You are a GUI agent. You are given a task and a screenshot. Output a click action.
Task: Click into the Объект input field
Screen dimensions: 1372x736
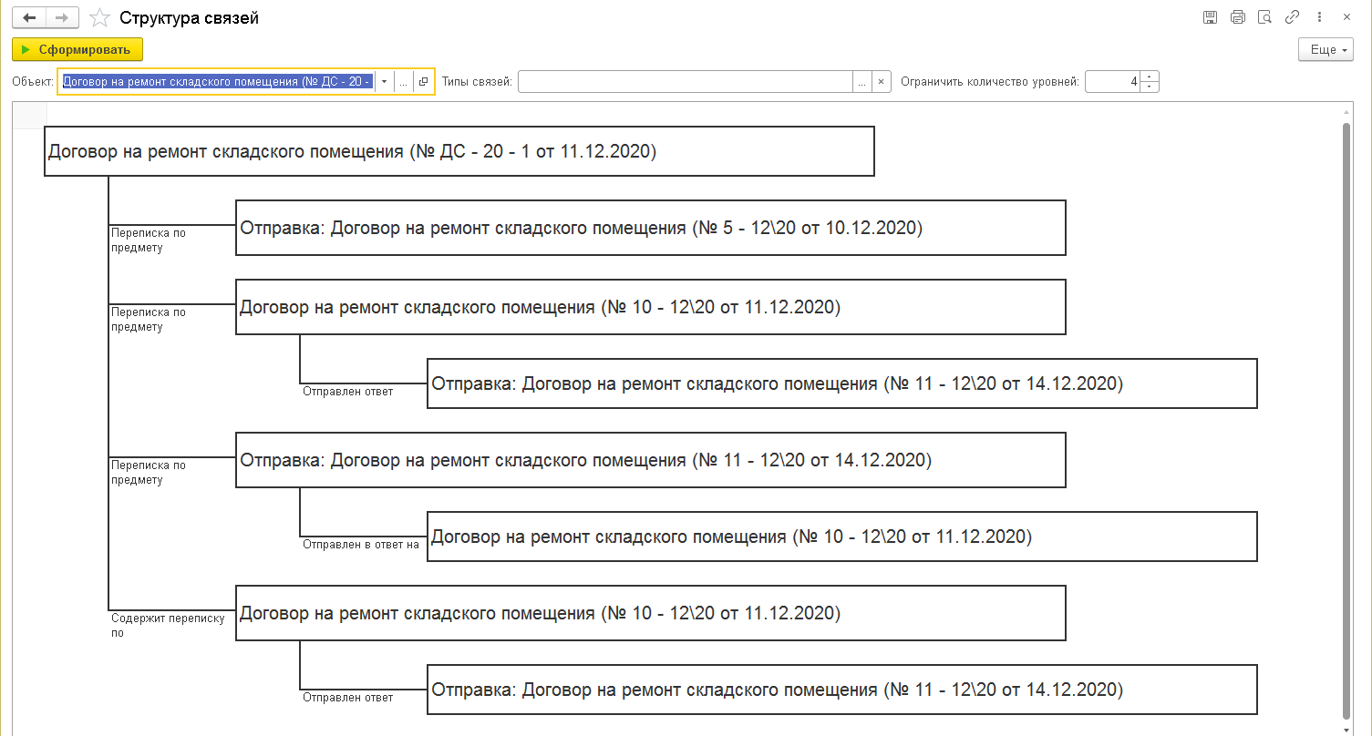coord(217,81)
